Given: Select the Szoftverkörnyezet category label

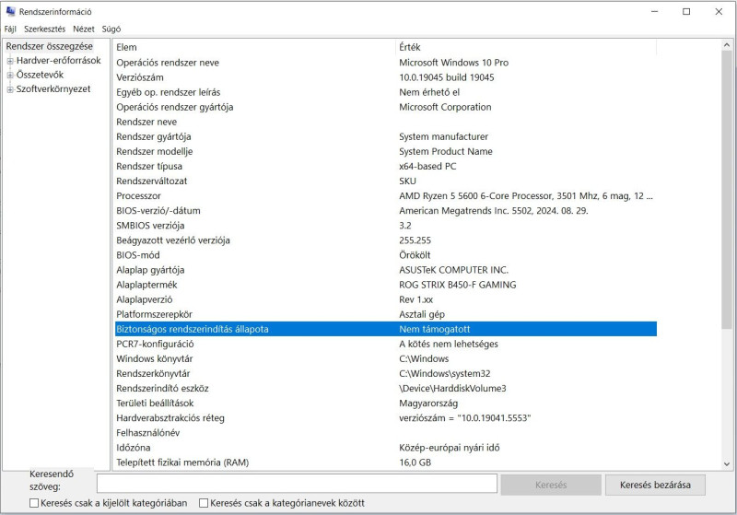Looking at the screenshot, I should point(53,88).
